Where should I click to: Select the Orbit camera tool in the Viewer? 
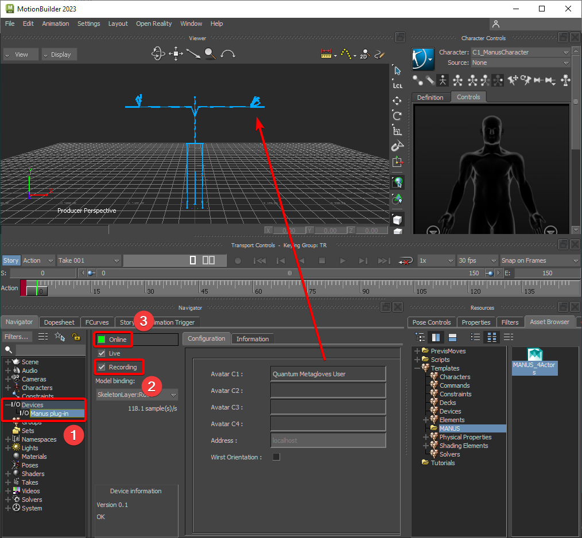(x=158, y=54)
